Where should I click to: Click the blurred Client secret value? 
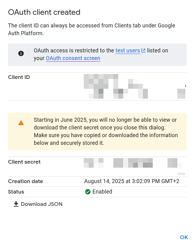tap(132, 163)
